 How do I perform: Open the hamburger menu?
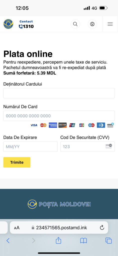(110, 24)
